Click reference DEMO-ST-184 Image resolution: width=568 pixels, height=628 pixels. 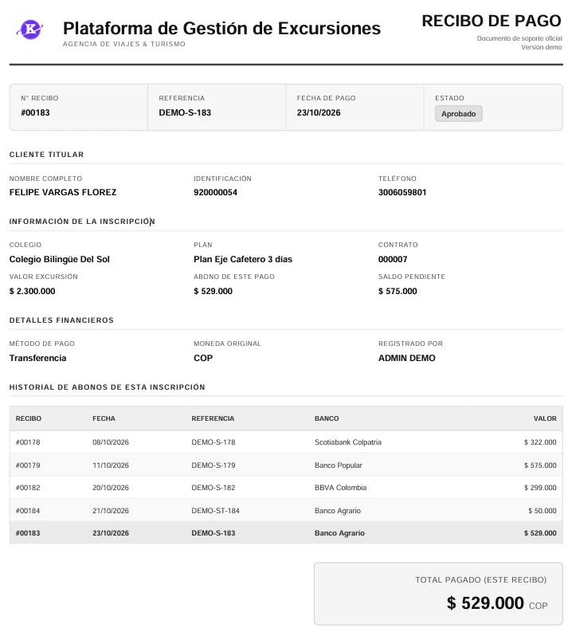point(215,511)
